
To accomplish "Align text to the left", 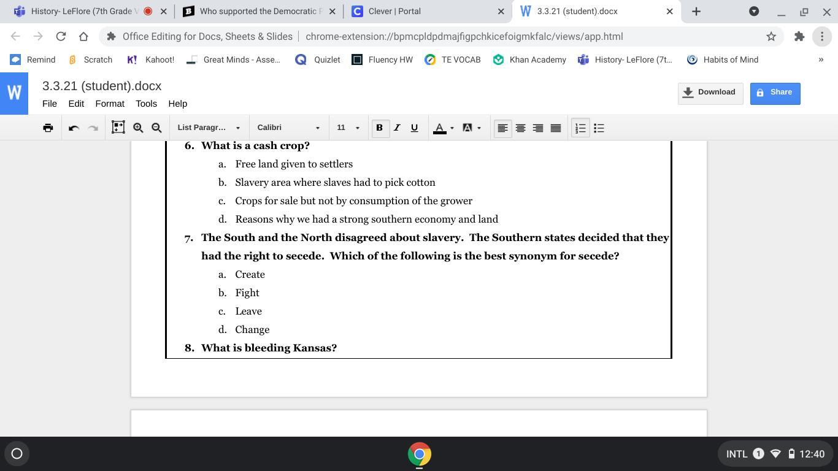I will pyautogui.click(x=502, y=128).
